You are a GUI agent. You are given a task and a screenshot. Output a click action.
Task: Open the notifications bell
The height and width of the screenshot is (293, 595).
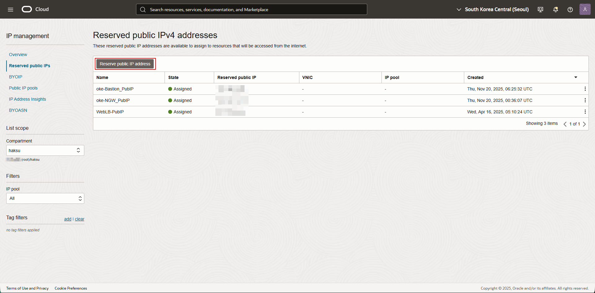555,9
